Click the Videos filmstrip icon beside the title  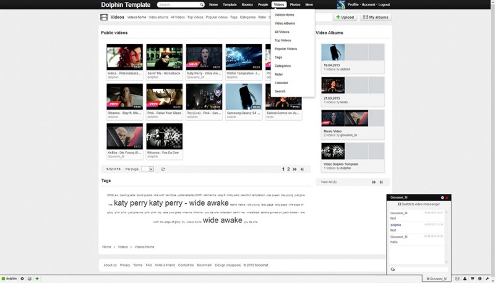click(x=104, y=17)
